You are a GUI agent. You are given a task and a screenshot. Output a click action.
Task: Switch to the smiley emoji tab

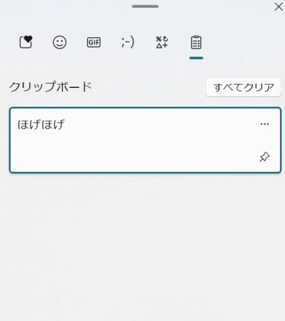60,42
